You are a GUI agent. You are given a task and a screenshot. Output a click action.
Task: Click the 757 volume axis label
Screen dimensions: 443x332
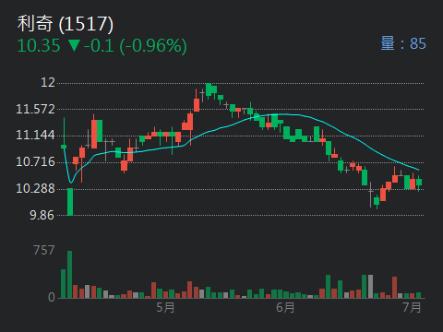pyautogui.click(x=44, y=250)
